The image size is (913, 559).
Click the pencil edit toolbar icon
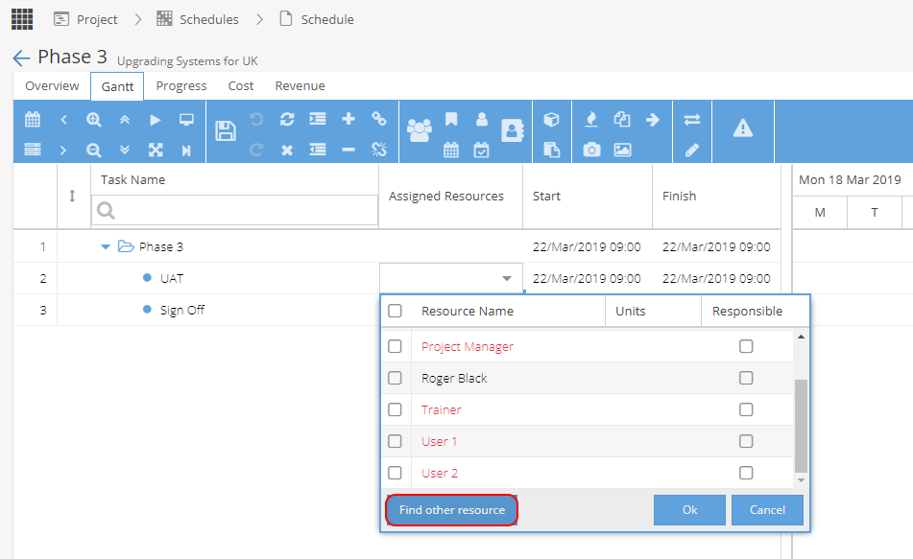point(692,151)
